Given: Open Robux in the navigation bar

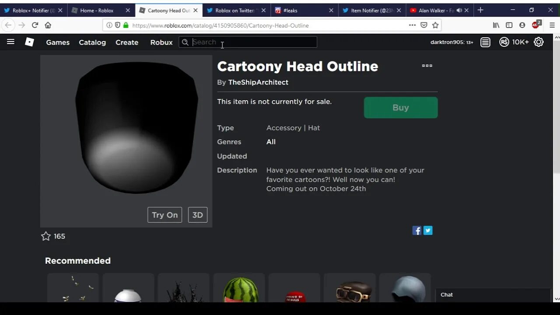Looking at the screenshot, I should (x=161, y=42).
